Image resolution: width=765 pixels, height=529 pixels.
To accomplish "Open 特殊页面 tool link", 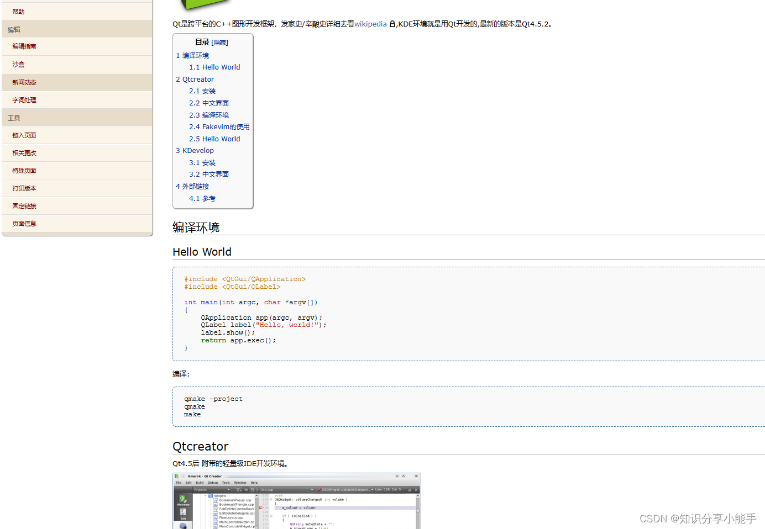I will tap(24, 171).
